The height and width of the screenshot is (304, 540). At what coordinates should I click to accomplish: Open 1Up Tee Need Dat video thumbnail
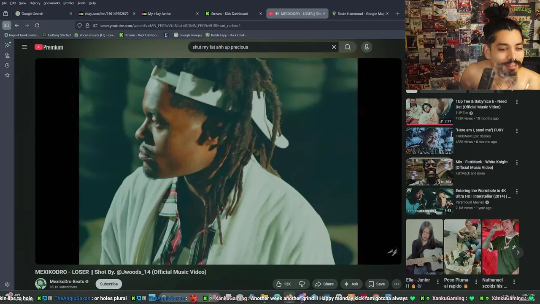click(x=429, y=112)
